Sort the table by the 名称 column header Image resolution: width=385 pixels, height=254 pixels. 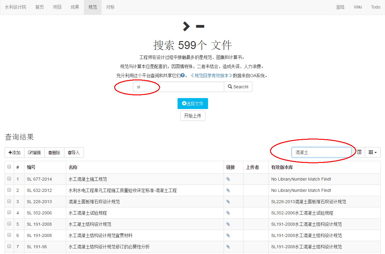click(x=73, y=167)
